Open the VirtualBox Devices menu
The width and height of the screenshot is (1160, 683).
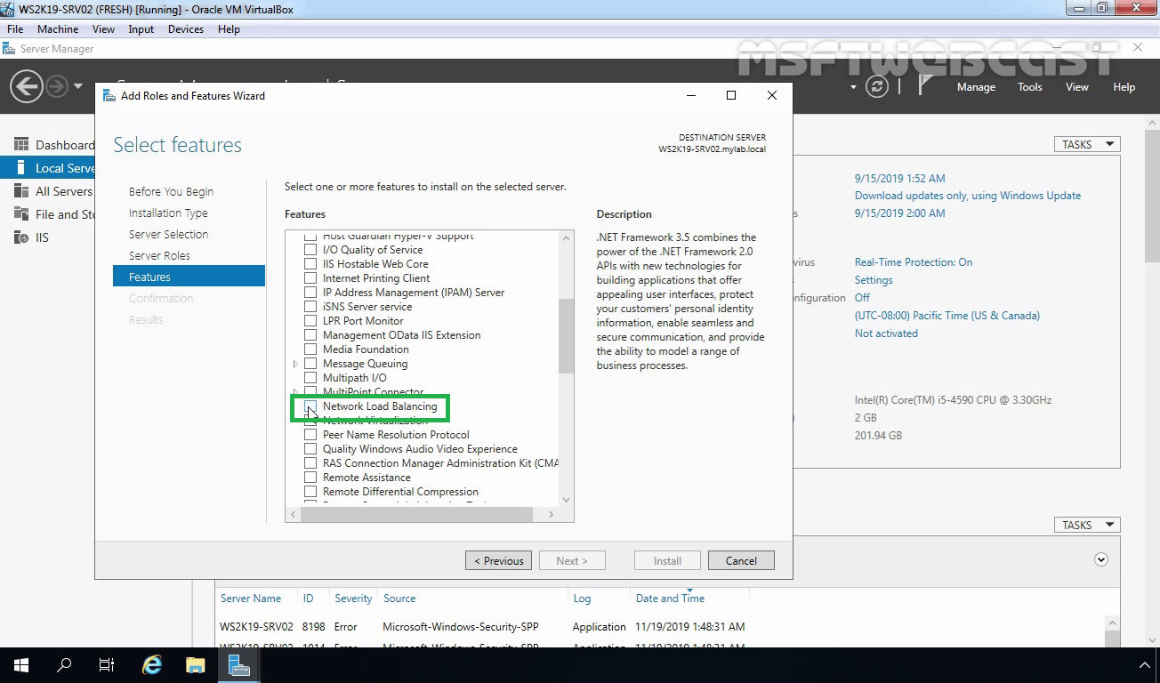pyautogui.click(x=185, y=28)
